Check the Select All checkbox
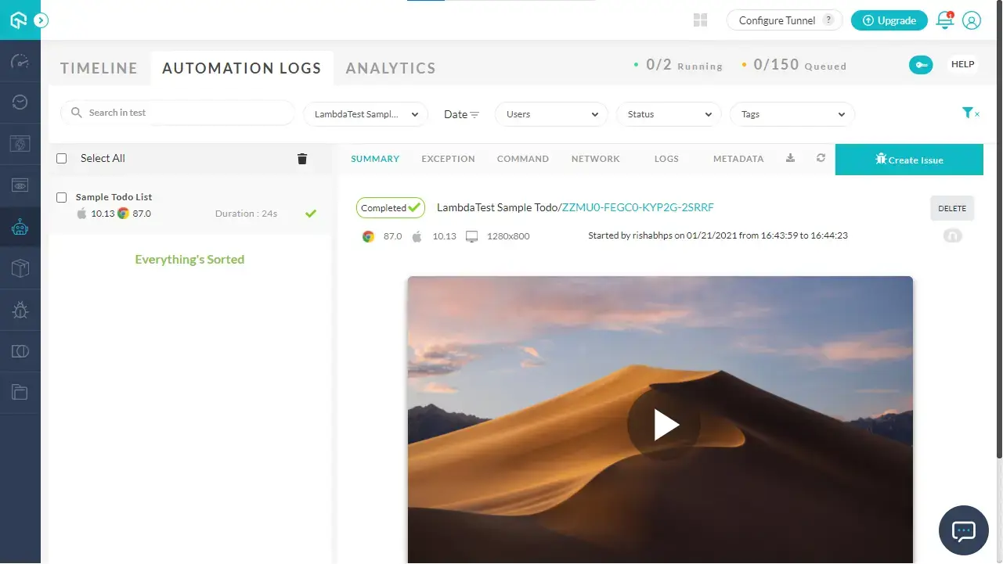Screen dimensions: 1003x564 click(x=62, y=159)
